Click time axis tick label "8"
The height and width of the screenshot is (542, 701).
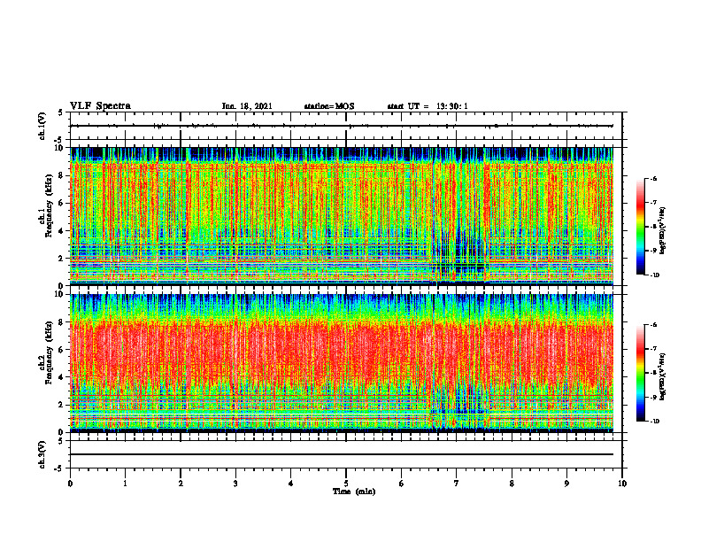pos(512,484)
